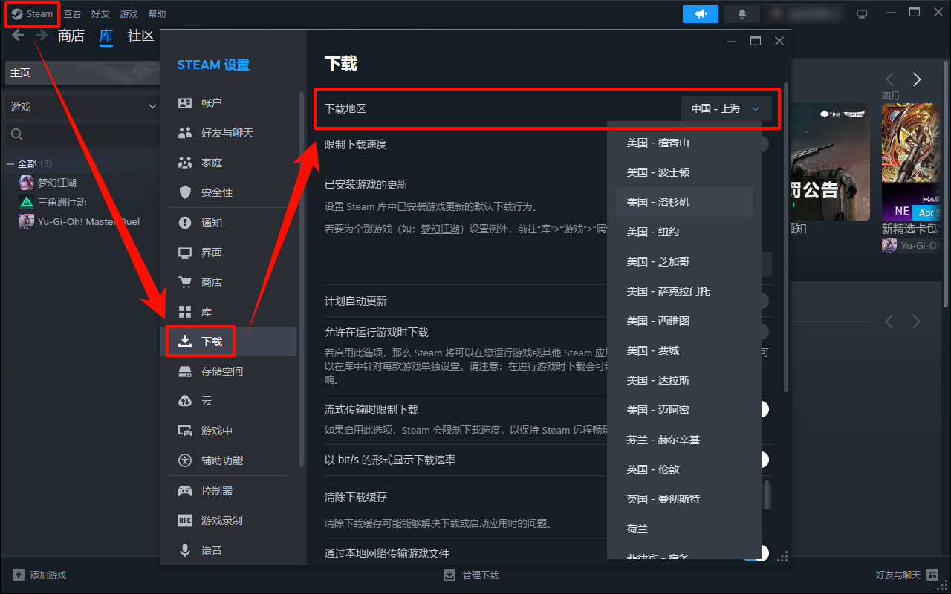Viewport: 951px width, 594px height.
Task: Choose 美国 - 洛杉矶 from region list
Action: click(684, 202)
